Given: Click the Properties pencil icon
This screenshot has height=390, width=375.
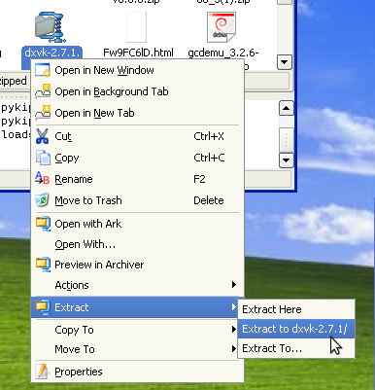Looking at the screenshot, I should [x=43, y=372].
